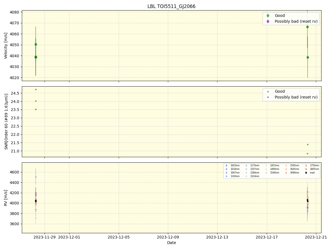
Task: Click the RV [m/s] axis label
Action: click(x=6, y=198)
